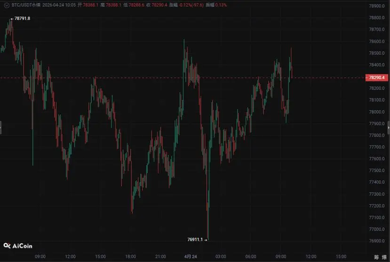Click the close price 78290.4 in header

(159, 5)
